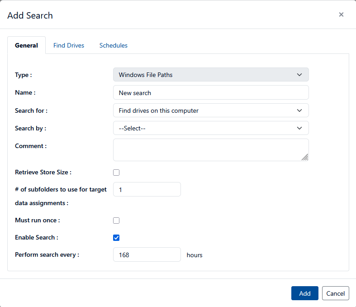Viewport: 356px width, 307px height.
Task: Enable the Retrieve Store Size checkbox
Action: click(x=116, y=173)
